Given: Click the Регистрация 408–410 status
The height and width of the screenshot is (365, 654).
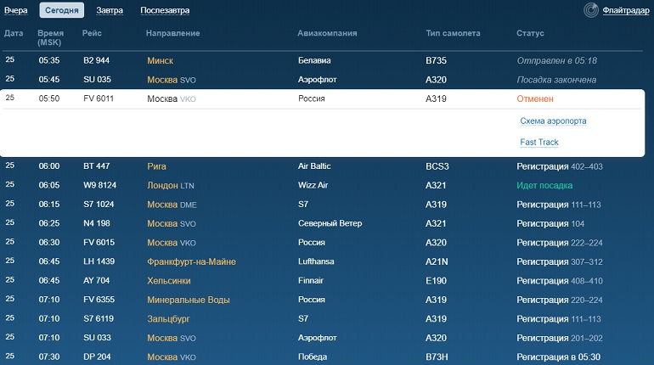Looking at the screenshot, I should (x=560, y=281).
